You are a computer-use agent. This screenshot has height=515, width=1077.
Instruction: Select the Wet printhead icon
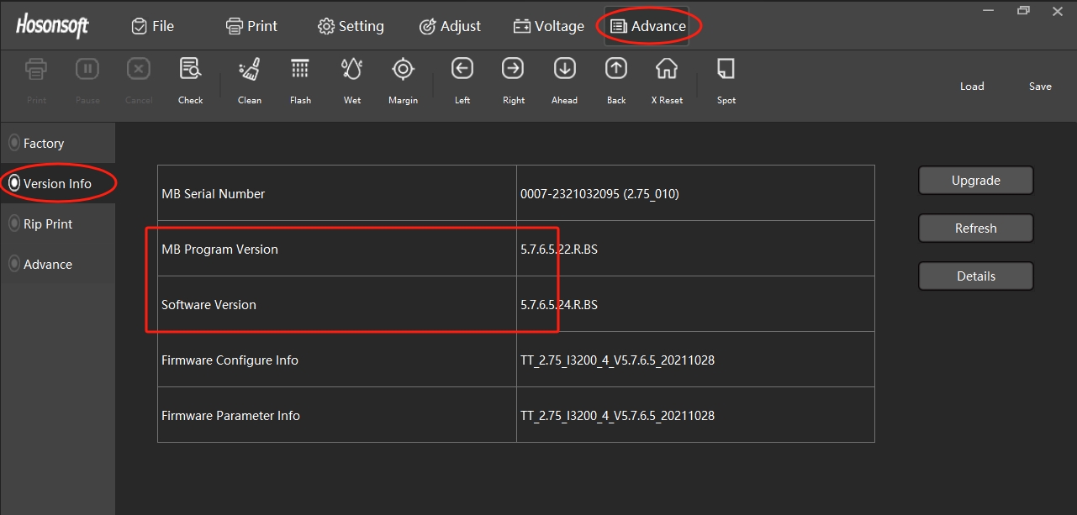[x=352, y=71]
